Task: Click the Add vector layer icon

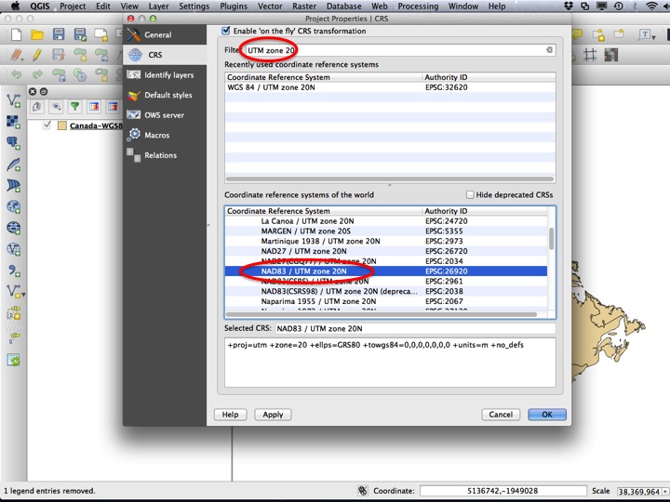Action: point(13,101)
